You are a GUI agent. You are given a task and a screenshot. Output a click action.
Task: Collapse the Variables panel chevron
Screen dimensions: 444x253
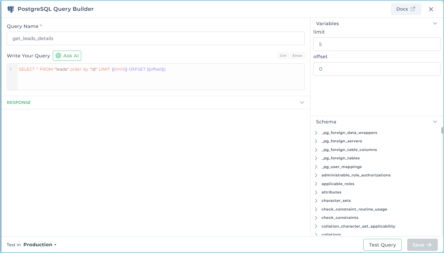435,24
